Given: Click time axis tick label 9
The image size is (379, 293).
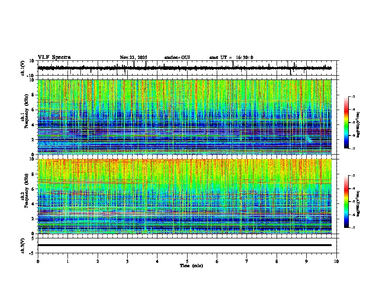Looking at the screenshot, I should pyautogui.click(x=306, y=261).
